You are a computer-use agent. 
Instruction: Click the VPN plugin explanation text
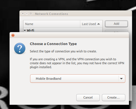[77, 63]
